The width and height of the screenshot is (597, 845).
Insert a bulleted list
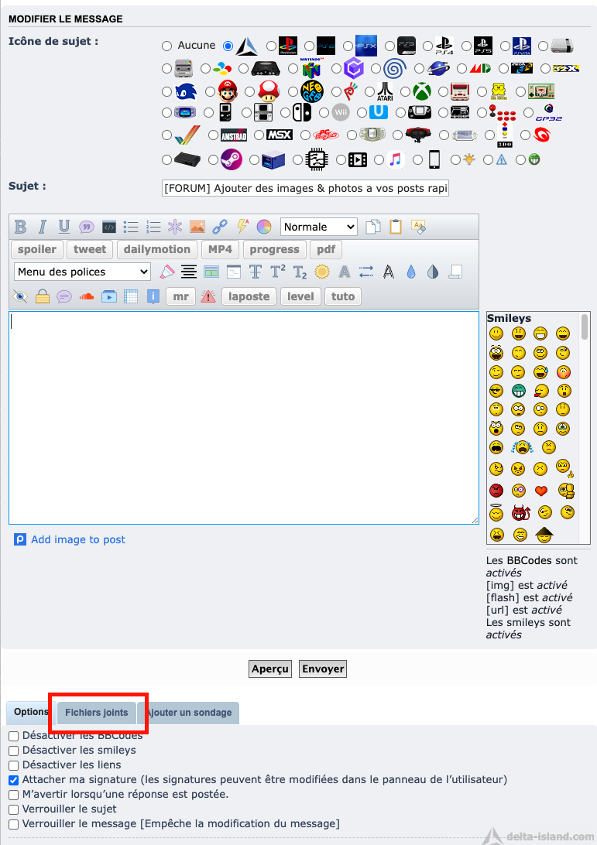click(x=131, y=227)
